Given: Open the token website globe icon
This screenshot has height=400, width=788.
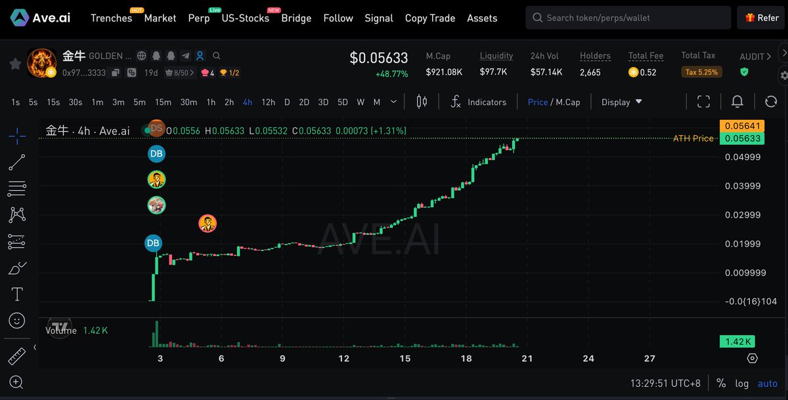Looking at the screenshot, I should coord(142,56).
